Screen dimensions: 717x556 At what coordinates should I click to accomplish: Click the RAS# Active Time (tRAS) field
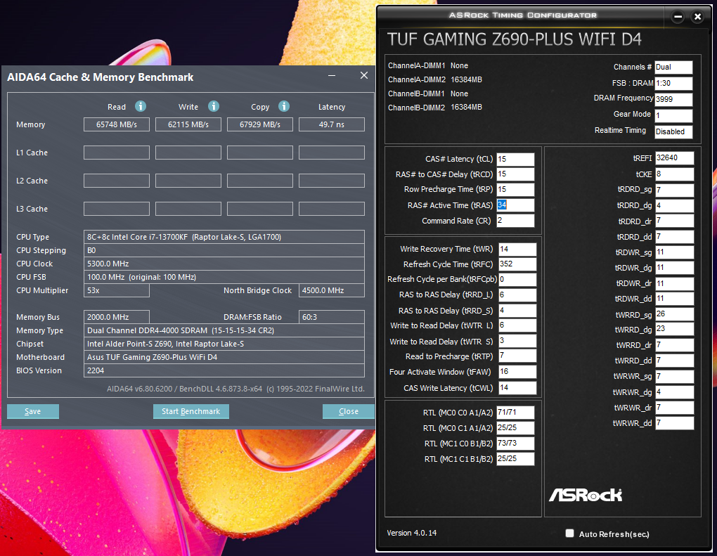[515, 205]
